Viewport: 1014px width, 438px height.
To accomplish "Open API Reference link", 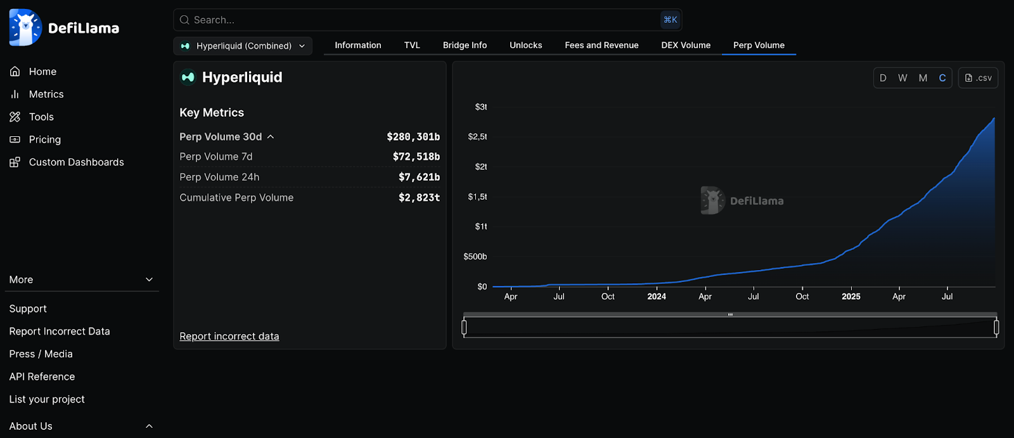I will (42, 377).
